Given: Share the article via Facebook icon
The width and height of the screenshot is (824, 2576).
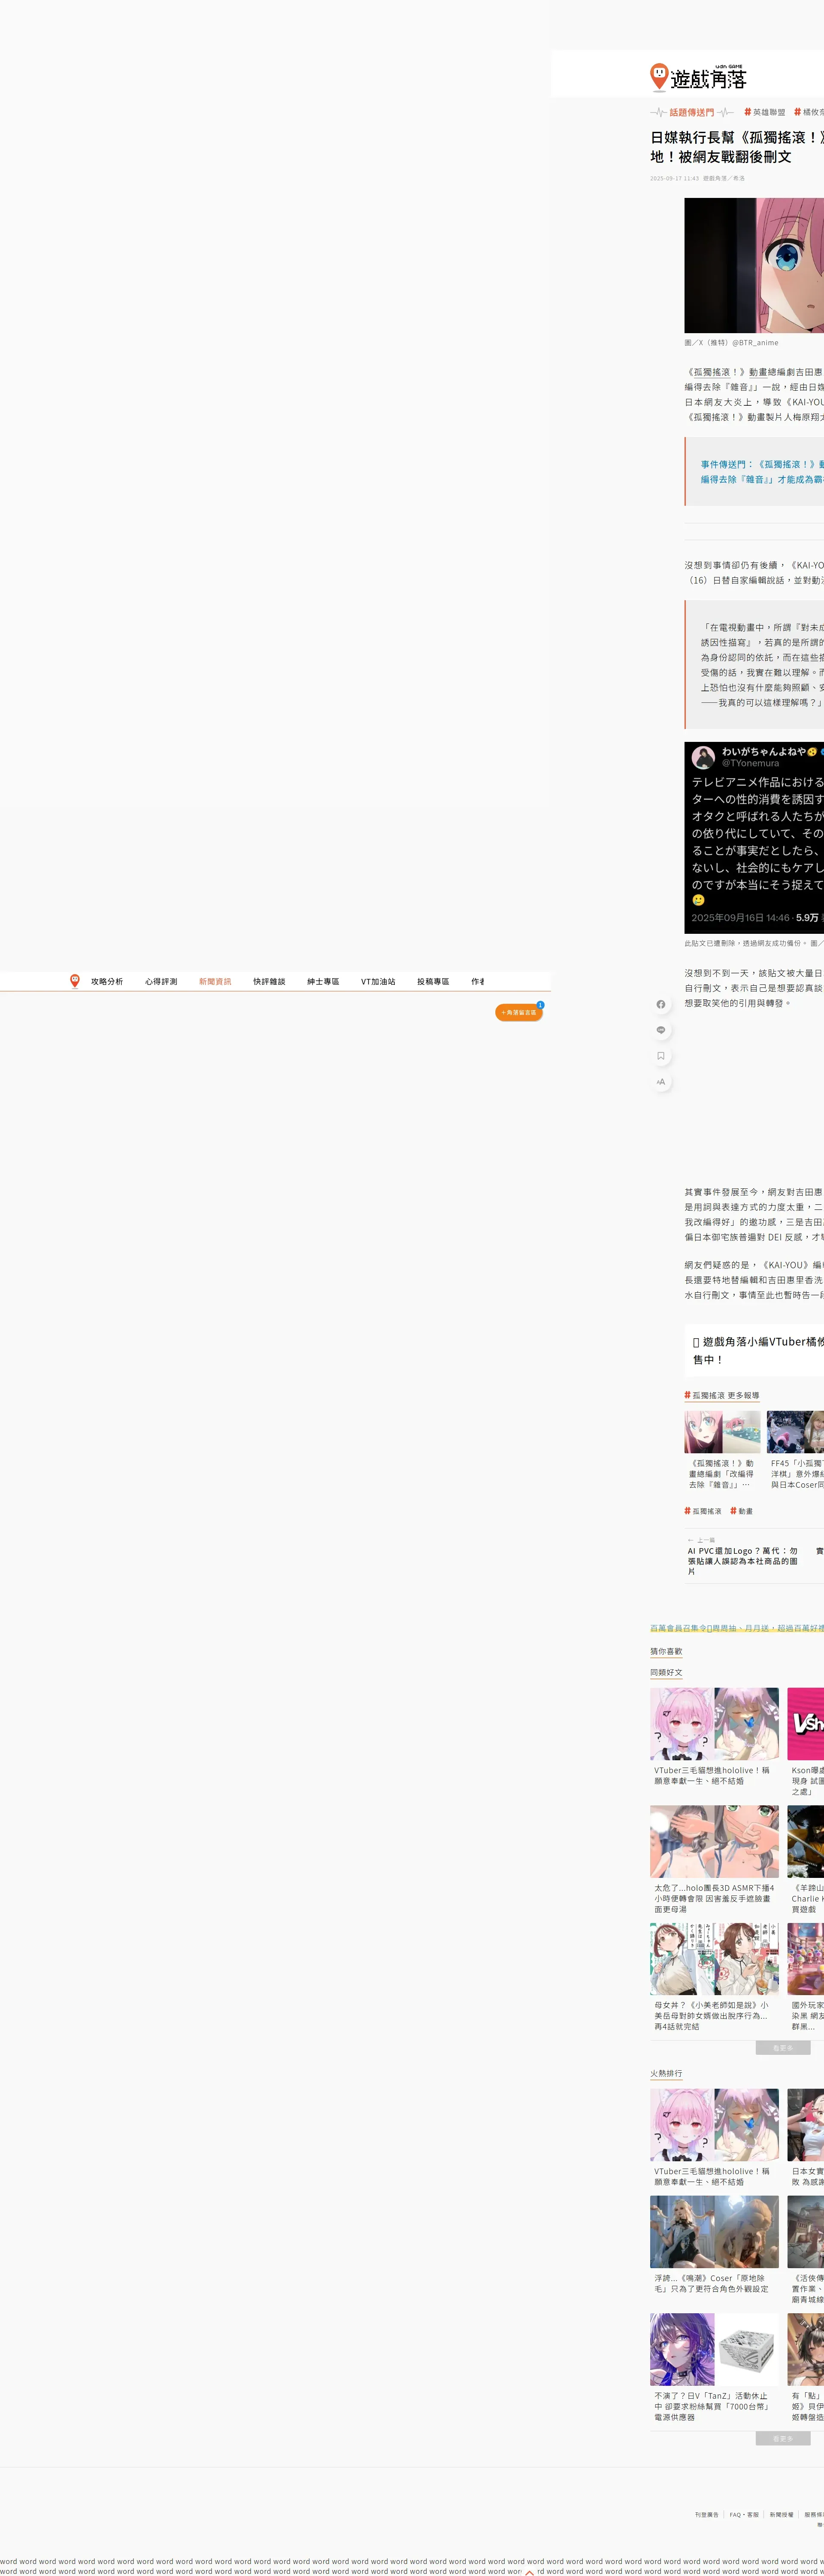Looking at the screenshot, I should click(x=660, y=1004).
